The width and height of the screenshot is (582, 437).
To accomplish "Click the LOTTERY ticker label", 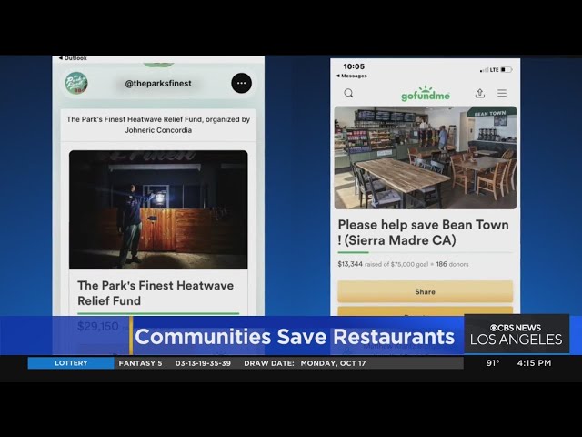I will coord(71,363).
